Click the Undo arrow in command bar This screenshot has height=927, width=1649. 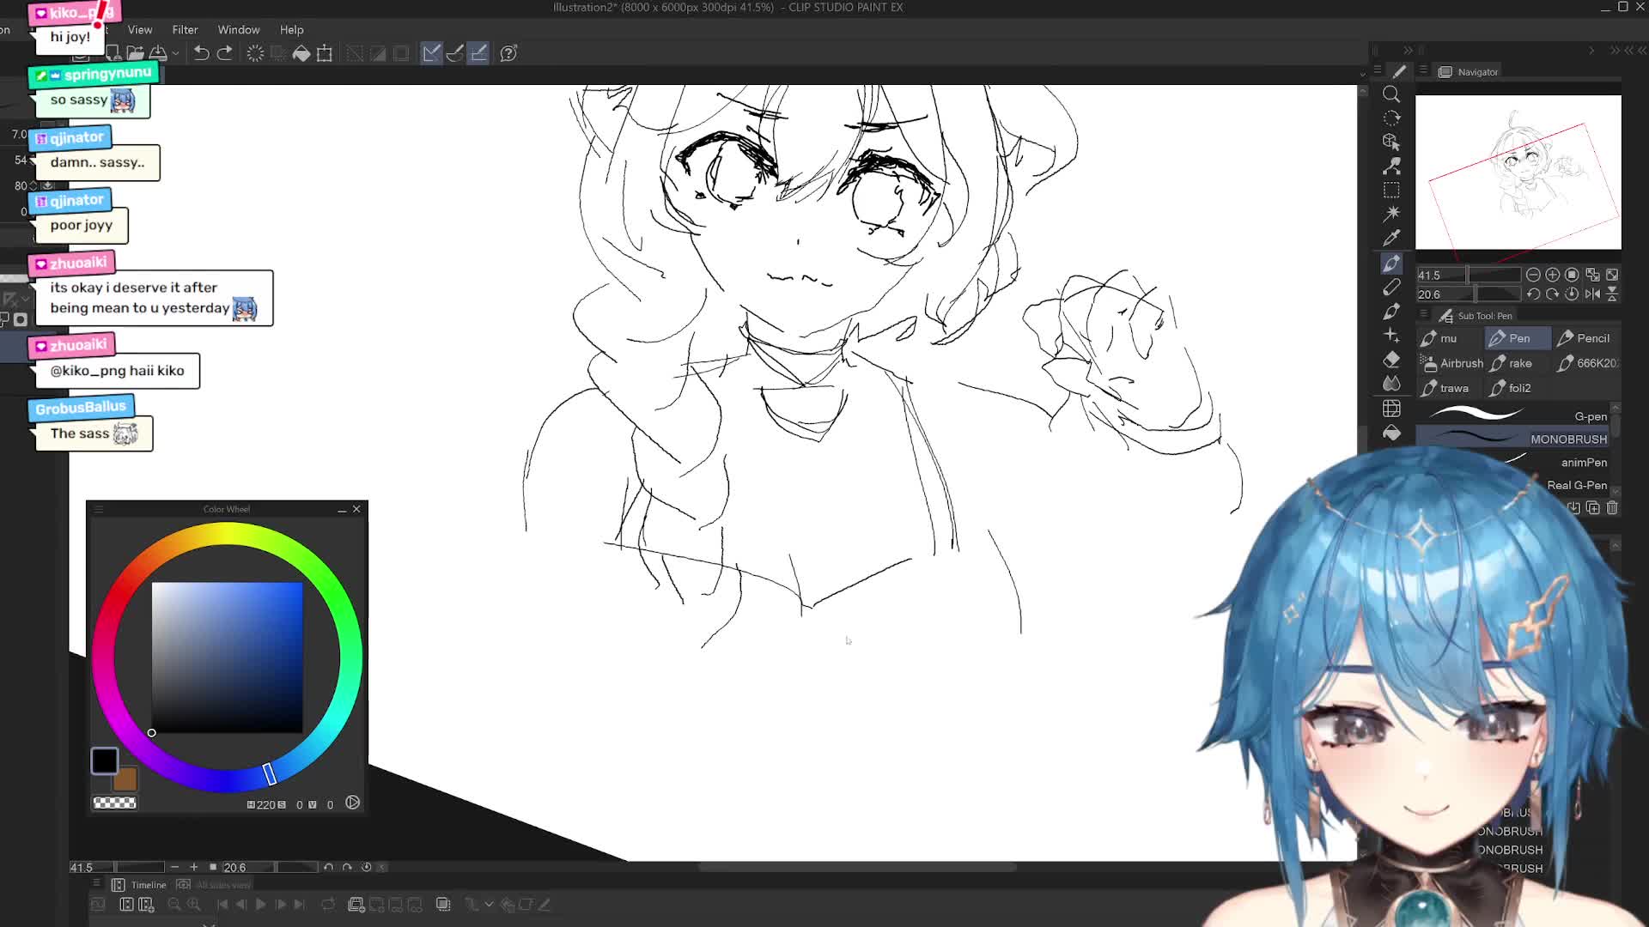point(201,53)
